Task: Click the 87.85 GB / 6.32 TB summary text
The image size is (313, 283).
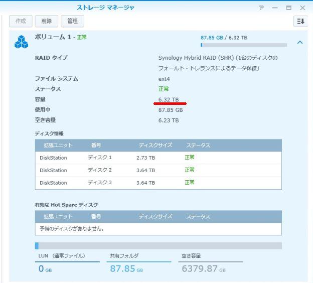Action: (x=224, y=38)
